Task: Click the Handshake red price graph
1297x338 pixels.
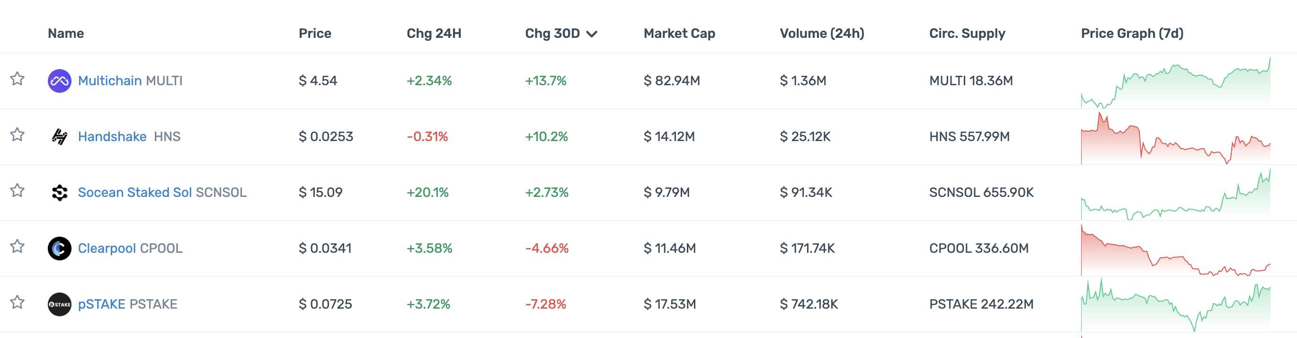Action: (x=1175, y=138)
